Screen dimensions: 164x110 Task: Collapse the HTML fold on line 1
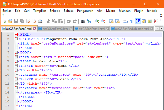(16, 35)
